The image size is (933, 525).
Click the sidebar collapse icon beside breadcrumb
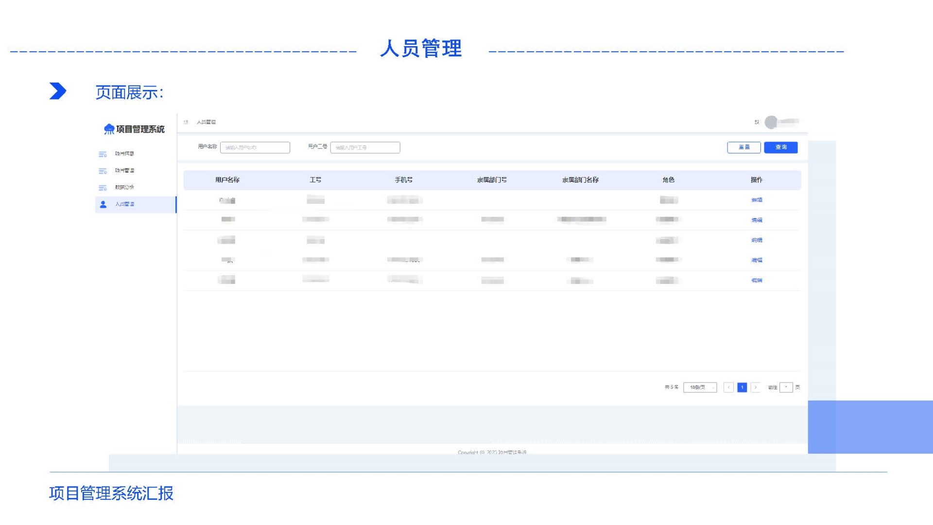tap(186, 122)
